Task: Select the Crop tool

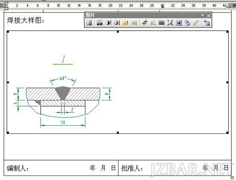Action: click(x=144, y=23)
